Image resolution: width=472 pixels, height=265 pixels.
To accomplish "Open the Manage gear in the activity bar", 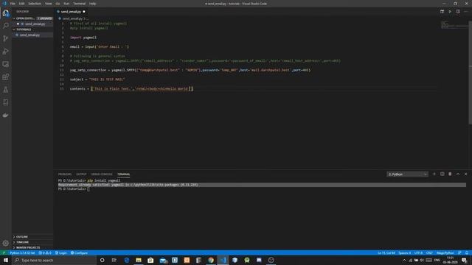I will 6,243.
